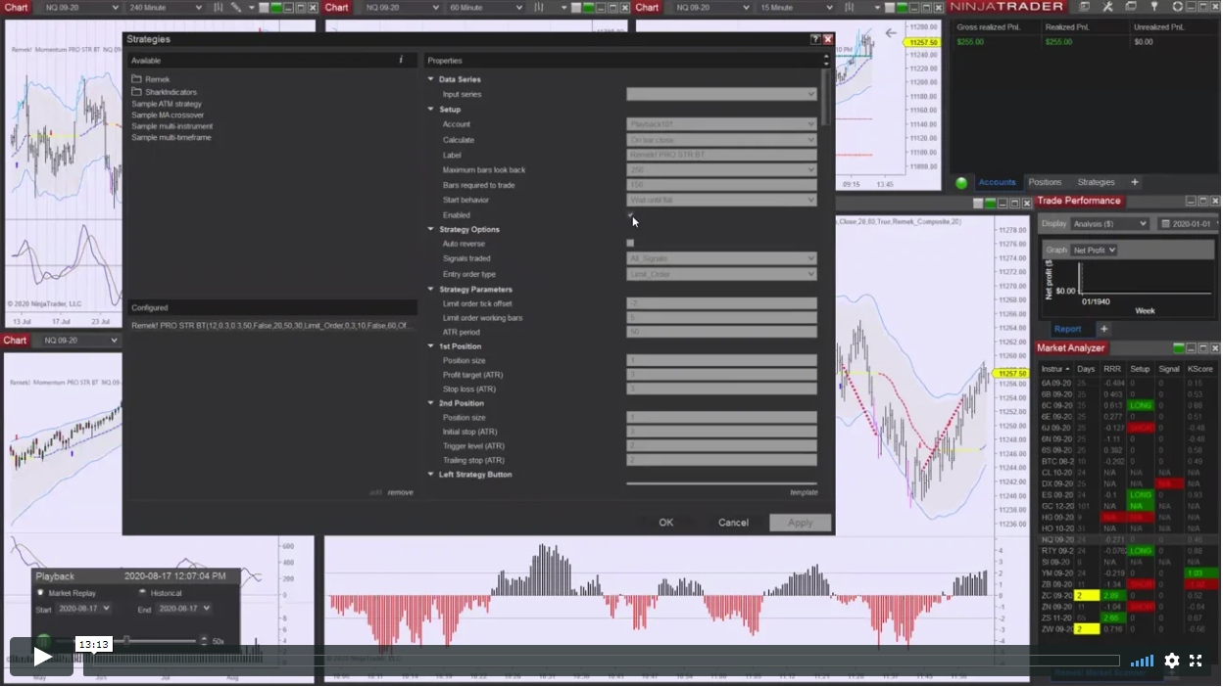Click the Label field with Remek! PRO STR BT
The image size is (1223, 687).
721,155
